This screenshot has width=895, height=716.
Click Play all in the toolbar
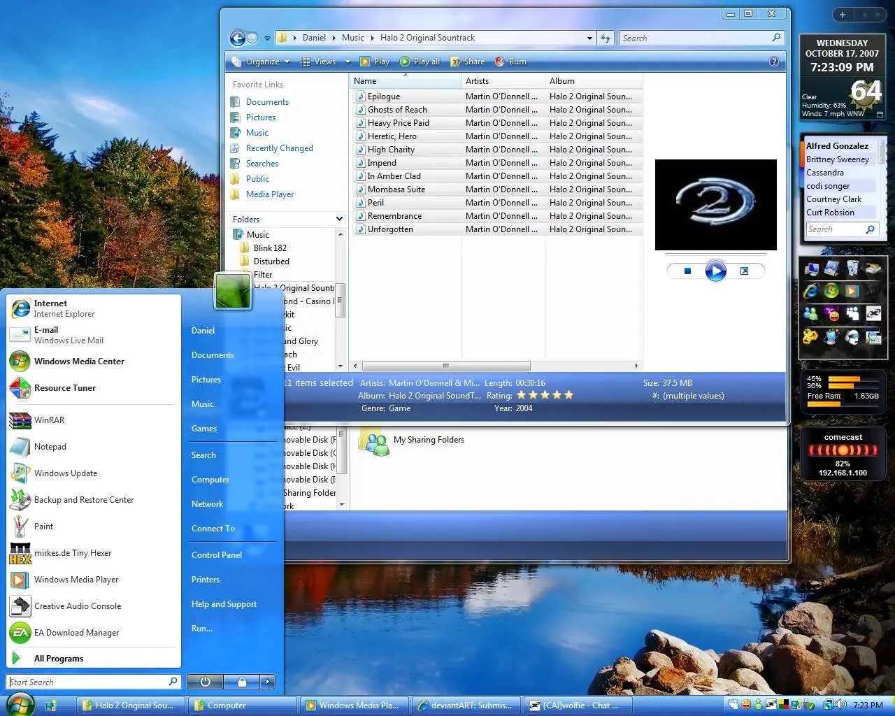pyautogui.click(x=420, y=62)
